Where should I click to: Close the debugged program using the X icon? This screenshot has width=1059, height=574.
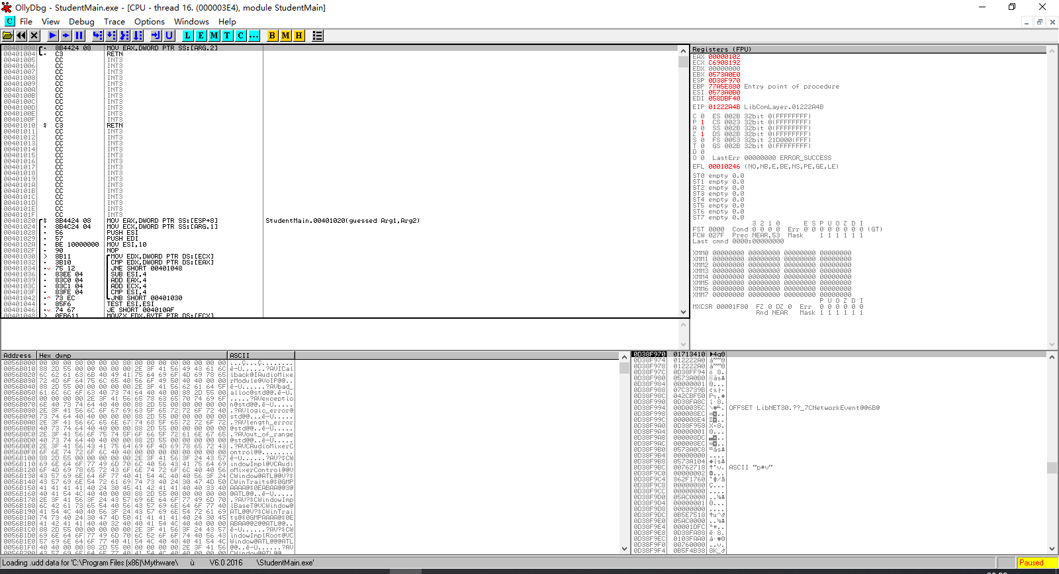coord(34,36)
